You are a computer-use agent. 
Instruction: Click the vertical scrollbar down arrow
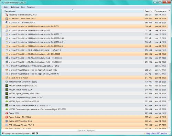coord(169,127)
